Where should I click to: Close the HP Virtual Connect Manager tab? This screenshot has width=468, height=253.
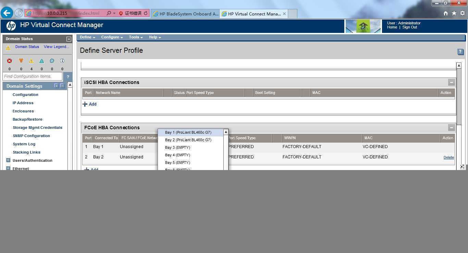284,14
